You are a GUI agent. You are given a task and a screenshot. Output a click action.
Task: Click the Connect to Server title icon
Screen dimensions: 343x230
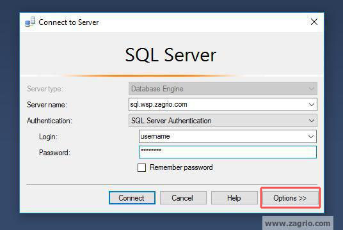(30, 22)
